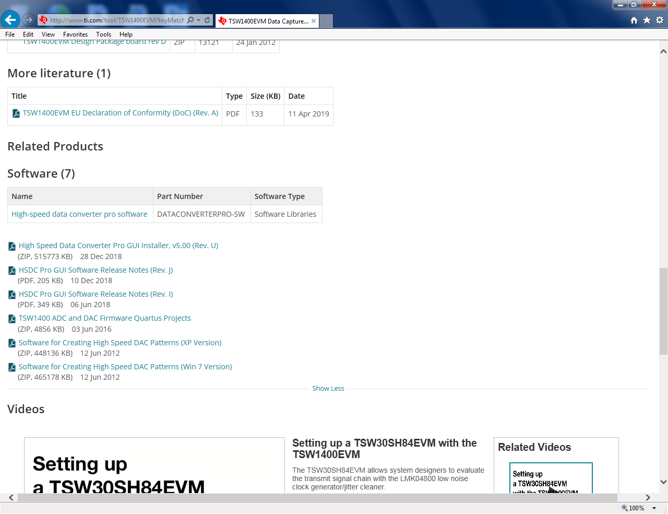Click the file icon beside GUI Installer v5.00

click(12, 246)
